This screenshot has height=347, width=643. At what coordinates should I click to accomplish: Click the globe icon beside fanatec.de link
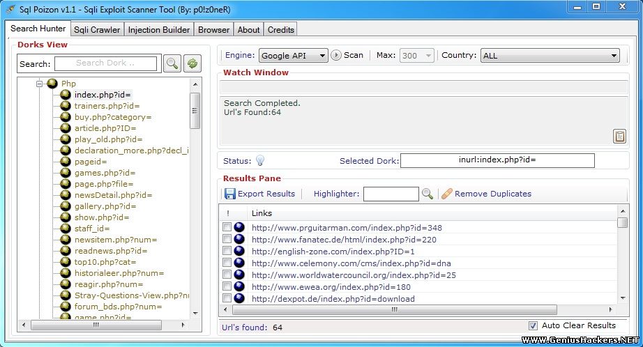click(x=239, y=239)
